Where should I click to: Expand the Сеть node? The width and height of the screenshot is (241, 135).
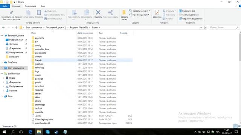pyautogui.click(x=2, y=96)
